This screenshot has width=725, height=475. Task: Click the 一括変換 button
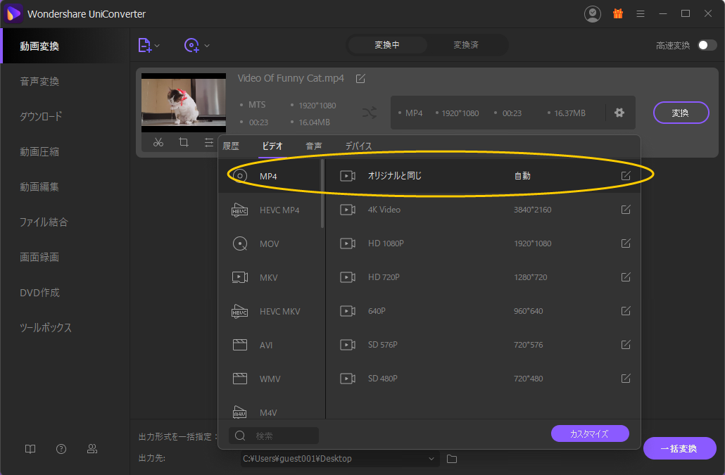pos(679,448)
